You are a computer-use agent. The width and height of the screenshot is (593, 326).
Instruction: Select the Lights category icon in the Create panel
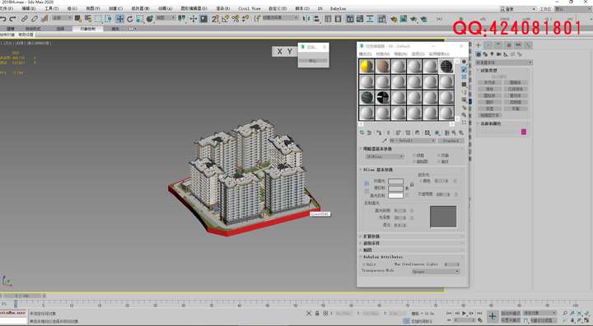492,54
